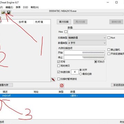Click the 再次扫描 button
The width and height of the screenshot is (124, 124).
tap(80, 22)
